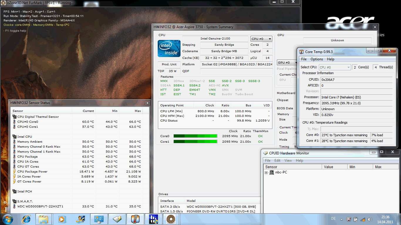Click the Intel inside logo in HWiNFO32

169,48
